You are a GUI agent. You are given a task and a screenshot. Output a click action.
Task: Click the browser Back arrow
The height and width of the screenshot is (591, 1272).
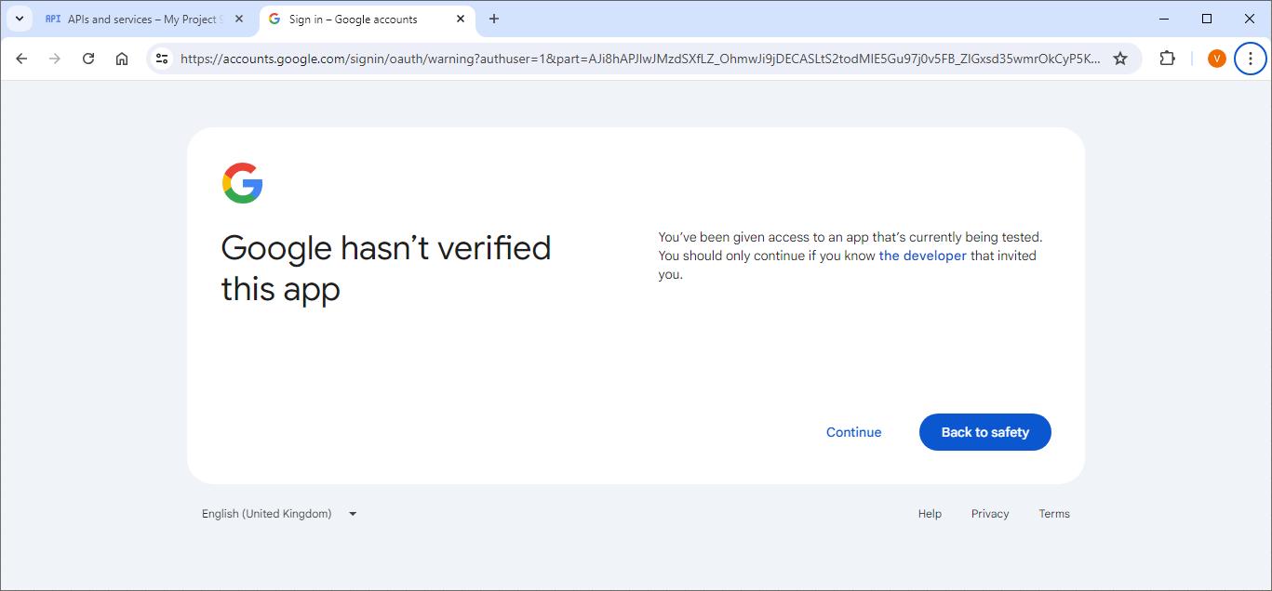pos(21,59)
